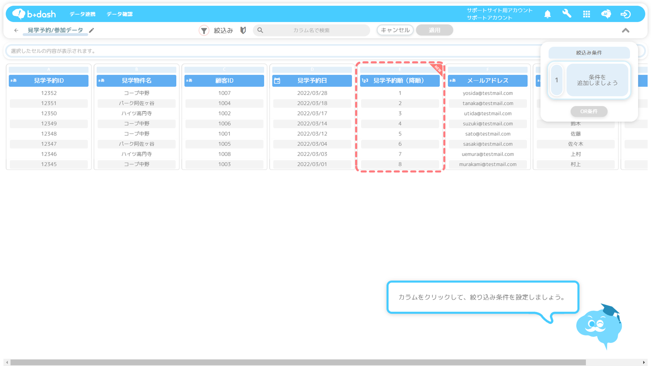The width and height of the screenshot is (651, 366).
Task: Open the wrench settings icon
Action: (x=567, y=14)
